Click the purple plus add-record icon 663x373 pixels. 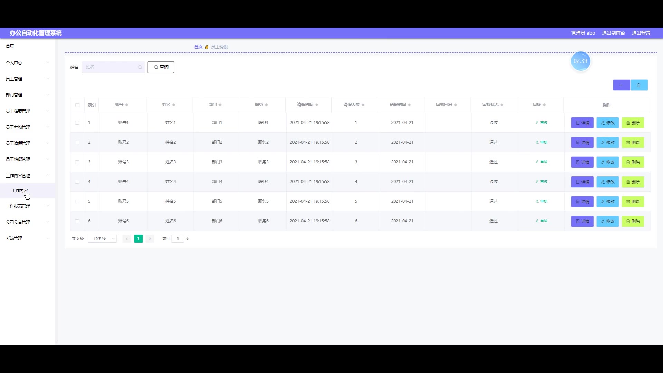click(x=621, y=85)
